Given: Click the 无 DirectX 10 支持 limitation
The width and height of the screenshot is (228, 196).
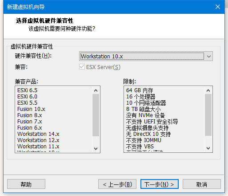Looking at the screenshot, I should [148, 134].
